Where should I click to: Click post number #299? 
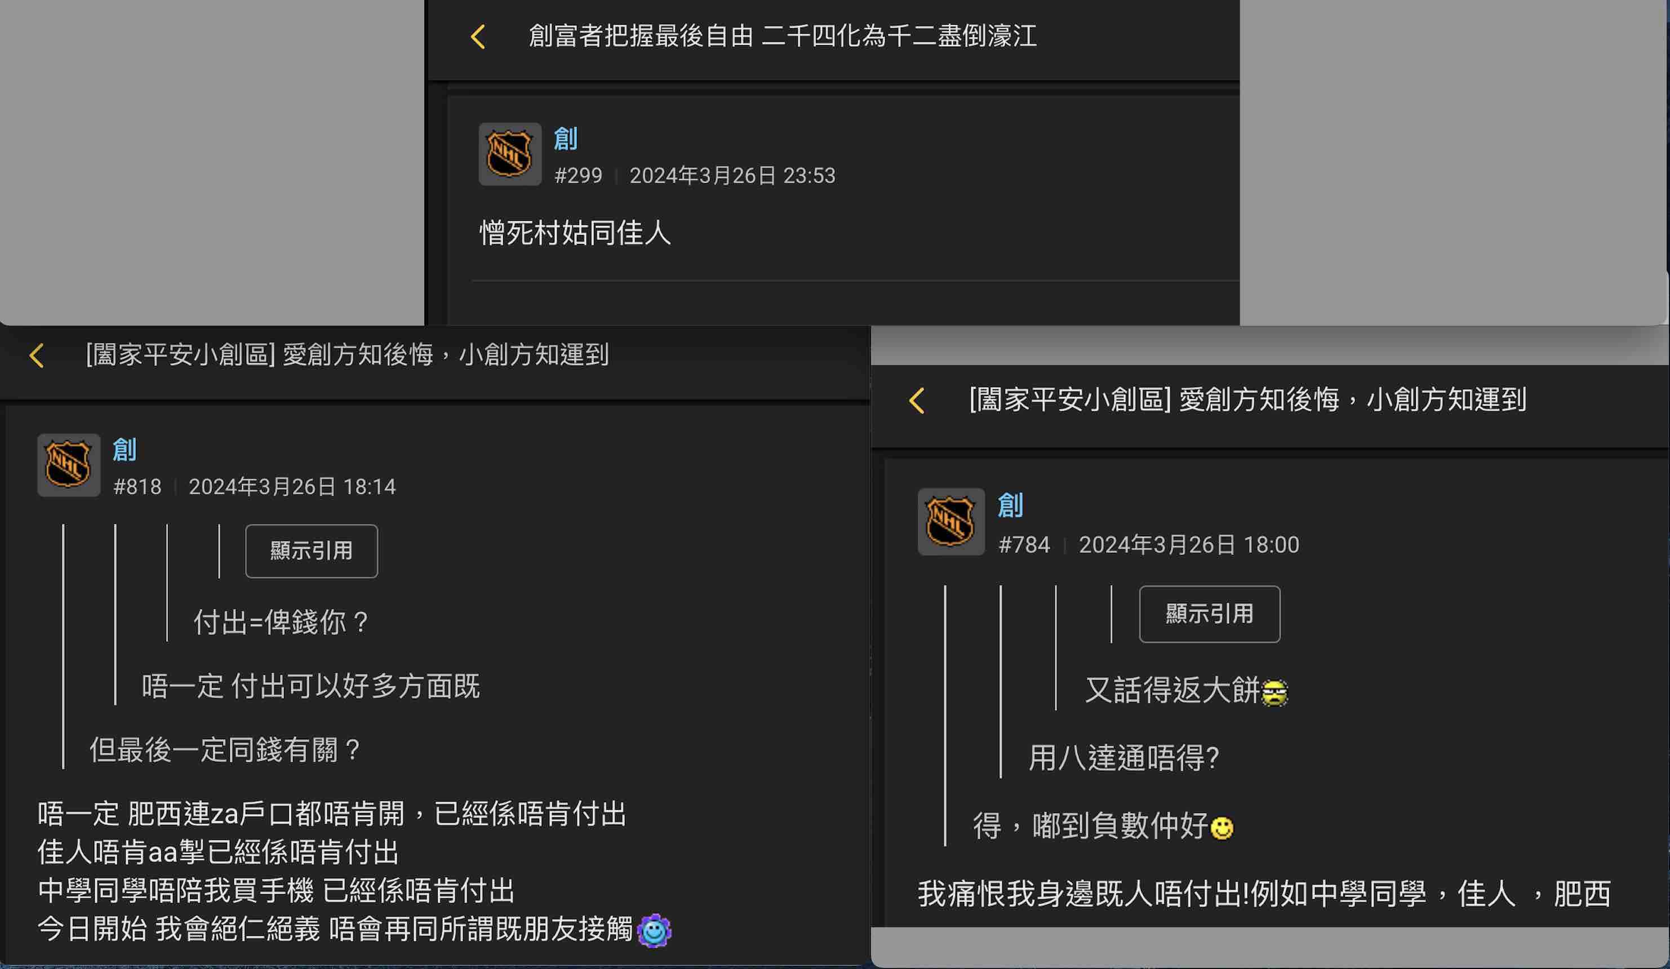(x=579, y=176)
